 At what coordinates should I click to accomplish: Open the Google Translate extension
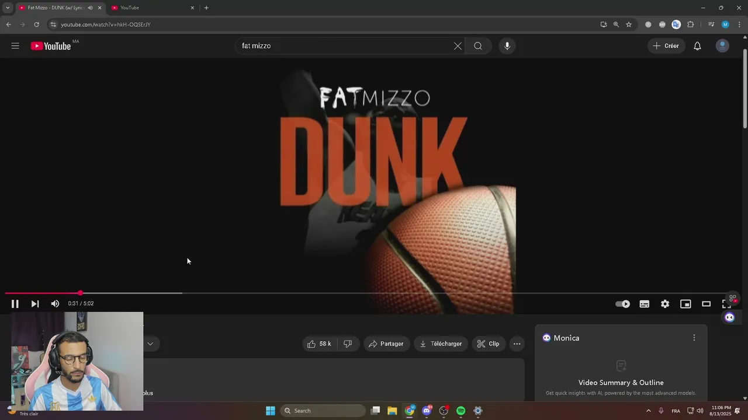[676, 24]
